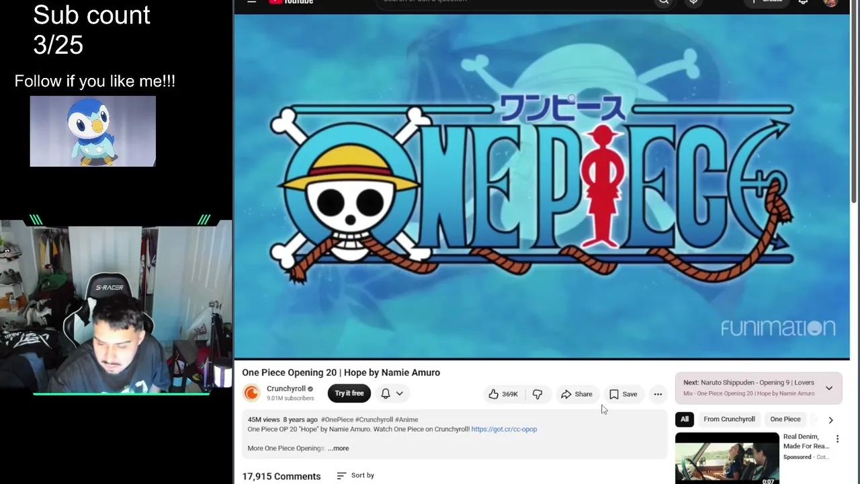Save the video to a playlist
Viewport: 860px width, 484px height.
coord(623,394)
